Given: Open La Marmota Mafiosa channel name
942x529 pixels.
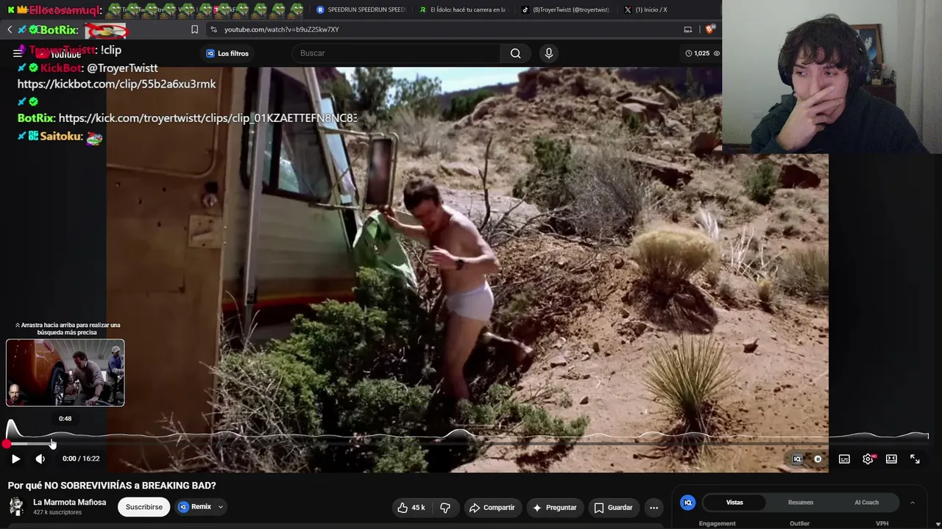Looking at the screenshot, I should coord(69,503).
